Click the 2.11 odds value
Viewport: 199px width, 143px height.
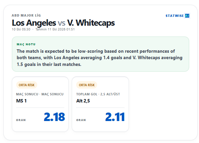[115, 117]
